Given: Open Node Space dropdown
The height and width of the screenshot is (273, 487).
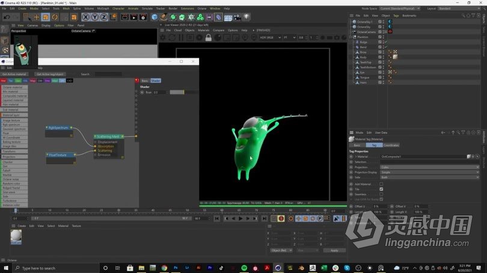Looking at the screenshot, I should click(x=400, y=8).
